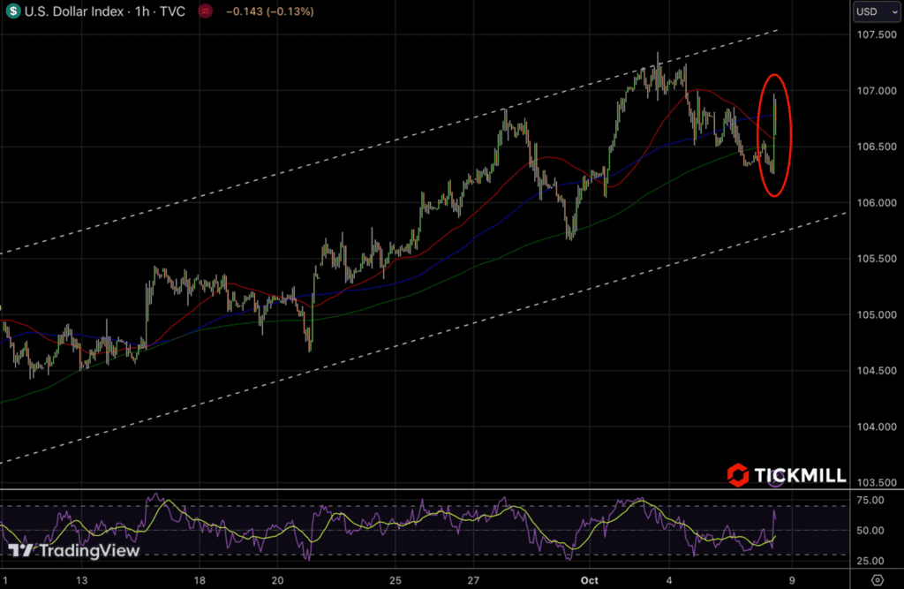Click the -0.143 (-0.13%) price change
This screenshot has width=904, height=589.
[268, 12]
